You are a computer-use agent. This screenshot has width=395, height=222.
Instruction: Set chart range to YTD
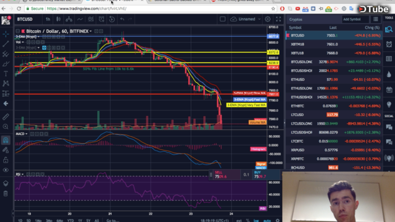70,221
